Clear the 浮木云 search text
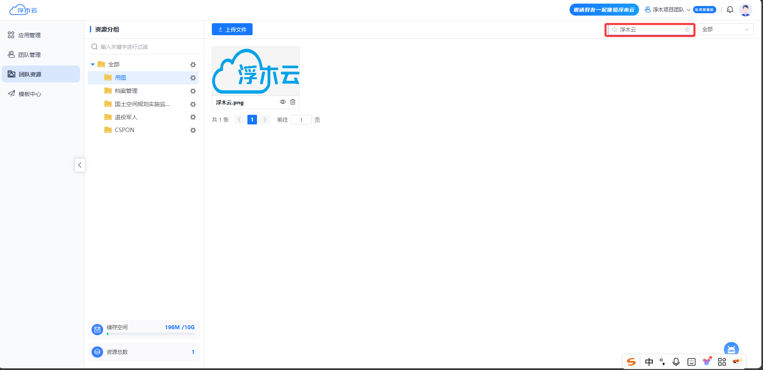The width and height of the screenshot is (763, 370). (687, 30)
